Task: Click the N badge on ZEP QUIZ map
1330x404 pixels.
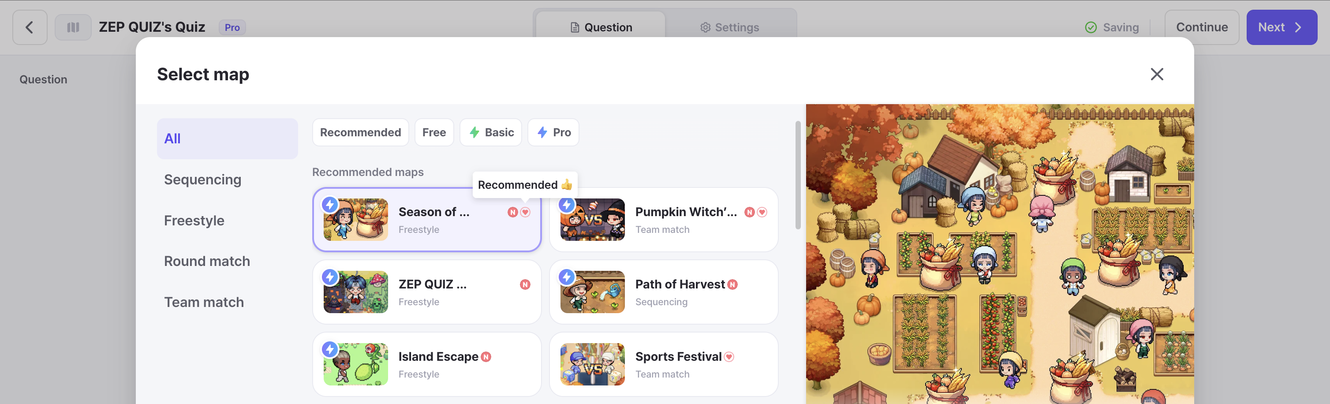Action: (525, 284)
